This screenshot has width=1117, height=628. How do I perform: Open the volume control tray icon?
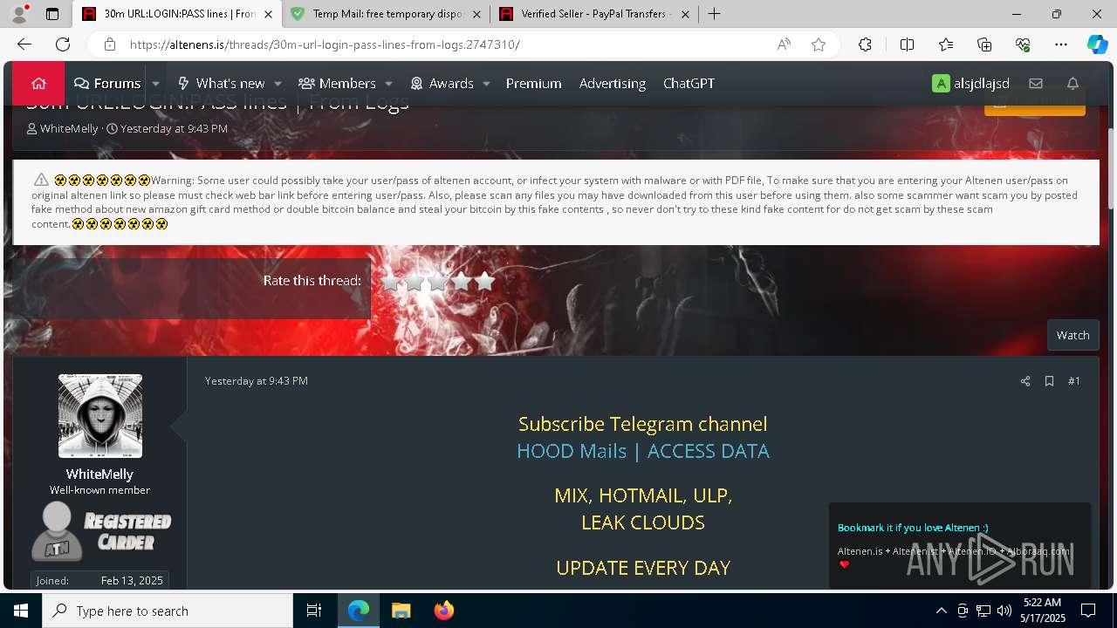(1004, 611)
